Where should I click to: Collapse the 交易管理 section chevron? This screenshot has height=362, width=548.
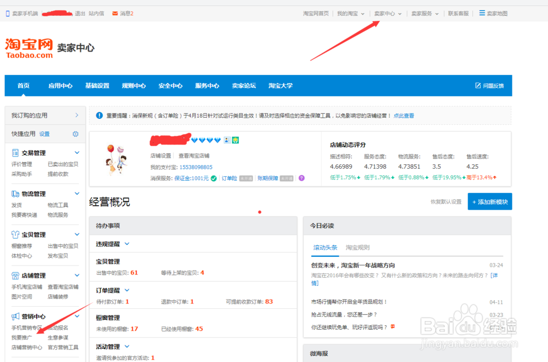pyautogui.click(x=77, y=153)
